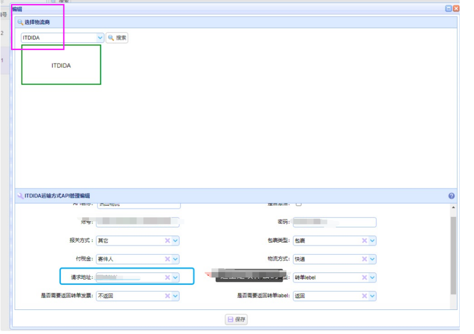This screenshot has height=334, width=474.
Task: Clear the 是否需要返回转单label field value
Action: pyautogui.click(x=364, y=296)
